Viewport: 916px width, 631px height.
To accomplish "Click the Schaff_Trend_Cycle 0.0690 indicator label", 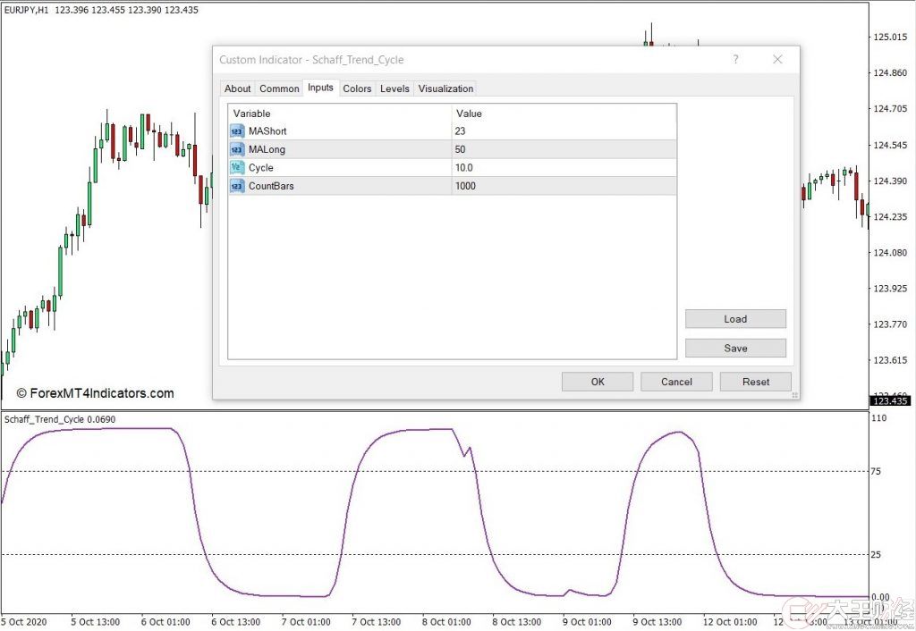I will pyautogui.click(x=60, y=419).
